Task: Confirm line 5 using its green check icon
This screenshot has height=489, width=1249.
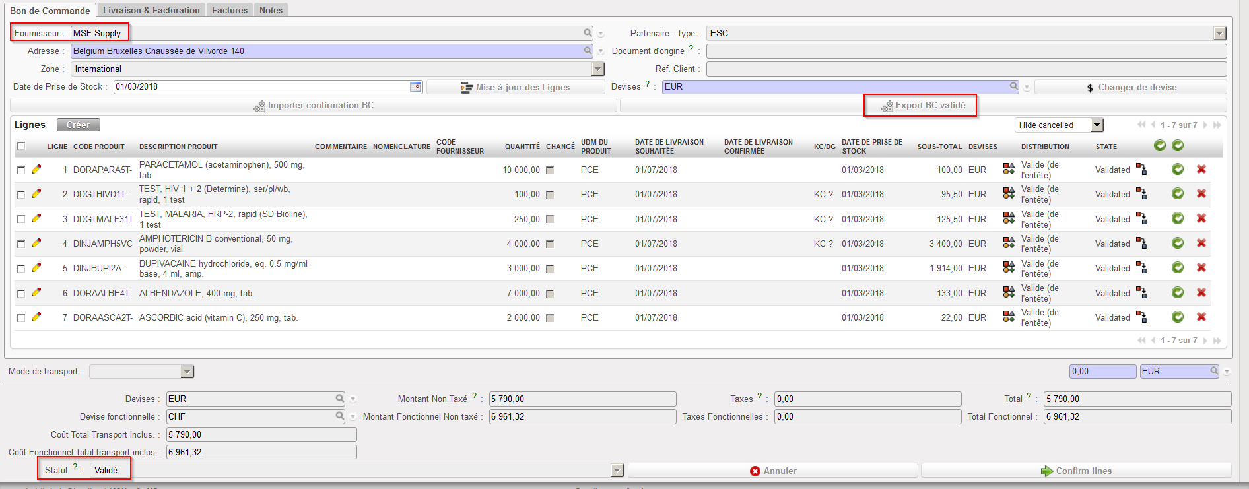Action: point(1178,268)
